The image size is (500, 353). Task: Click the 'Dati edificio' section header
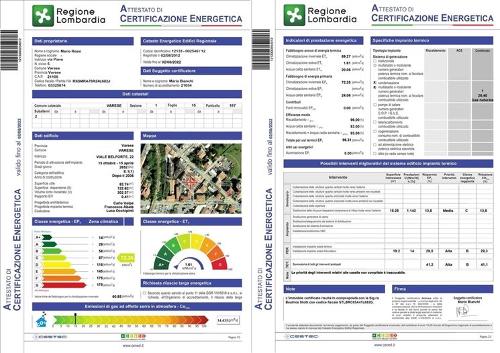83,136
